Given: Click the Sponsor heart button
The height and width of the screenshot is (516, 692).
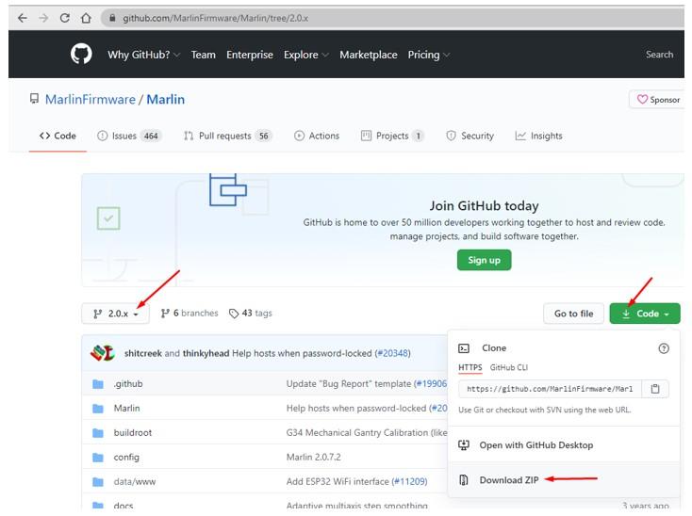Looking at the screenshot, I should [x=658, y=100].
